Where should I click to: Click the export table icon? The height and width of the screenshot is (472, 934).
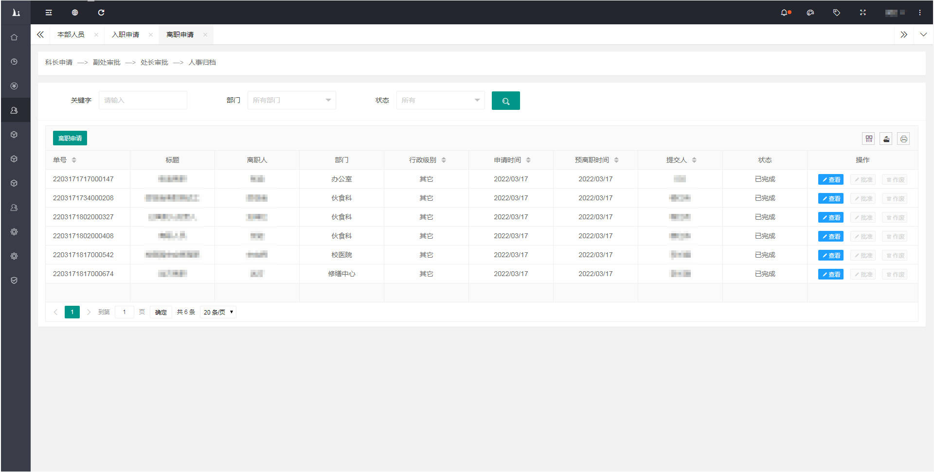886,139
